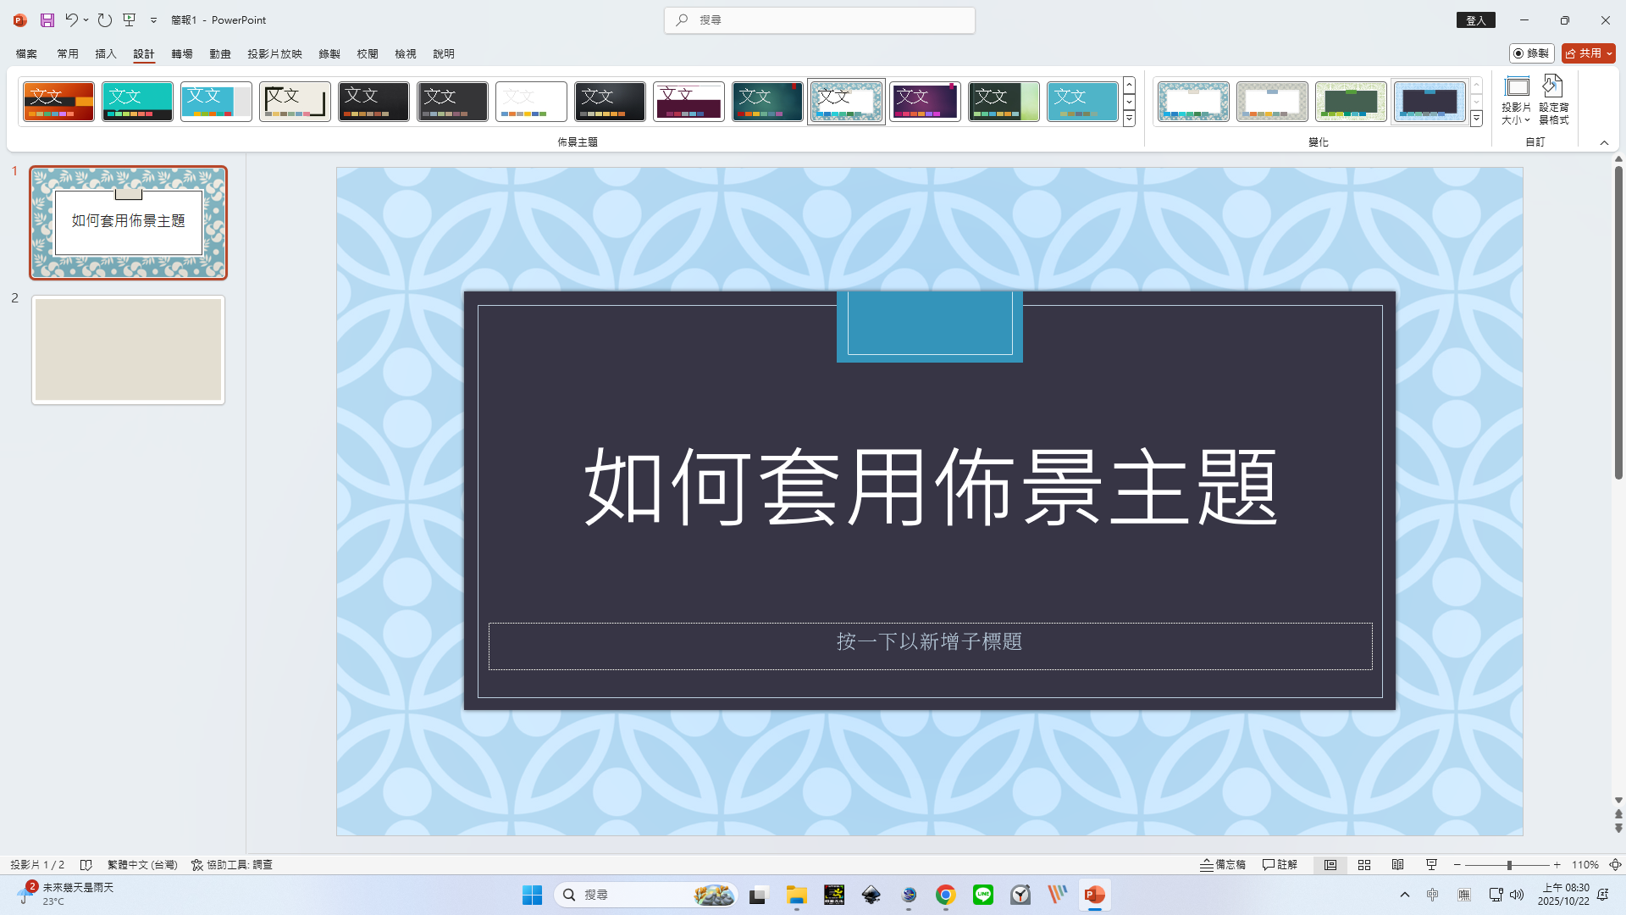
Task: Open the Slide Size (投影片大小) icon
Action: pyautogui.click(x=1516, y=100)
